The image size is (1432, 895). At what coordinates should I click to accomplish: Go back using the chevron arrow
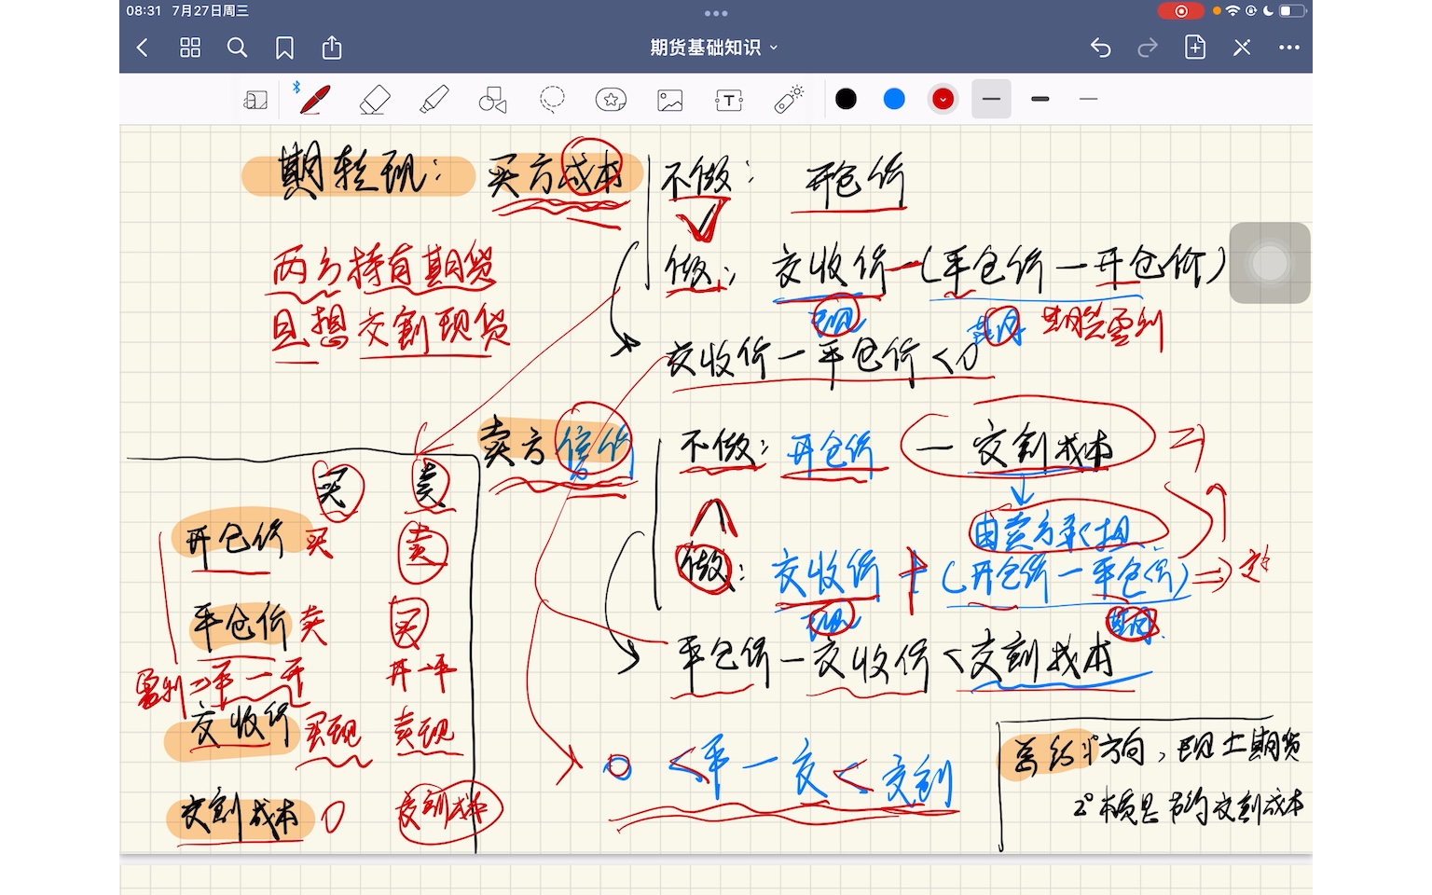tap(143, 48)
